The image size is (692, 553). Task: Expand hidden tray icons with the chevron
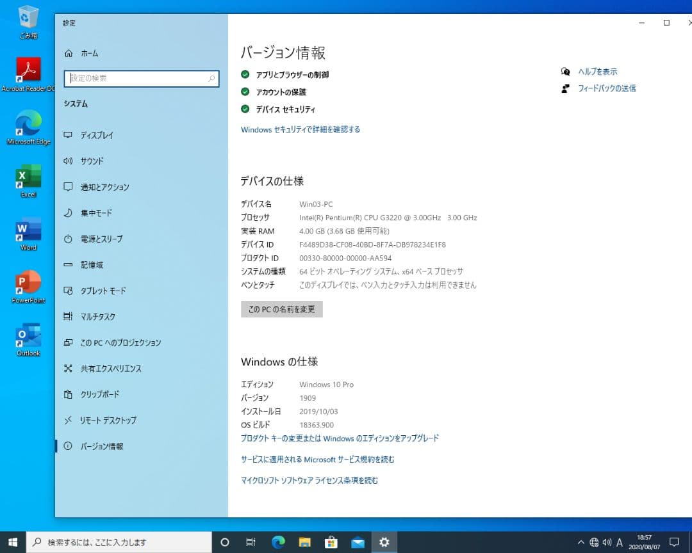pyautogui.click(x=581, y=542)
